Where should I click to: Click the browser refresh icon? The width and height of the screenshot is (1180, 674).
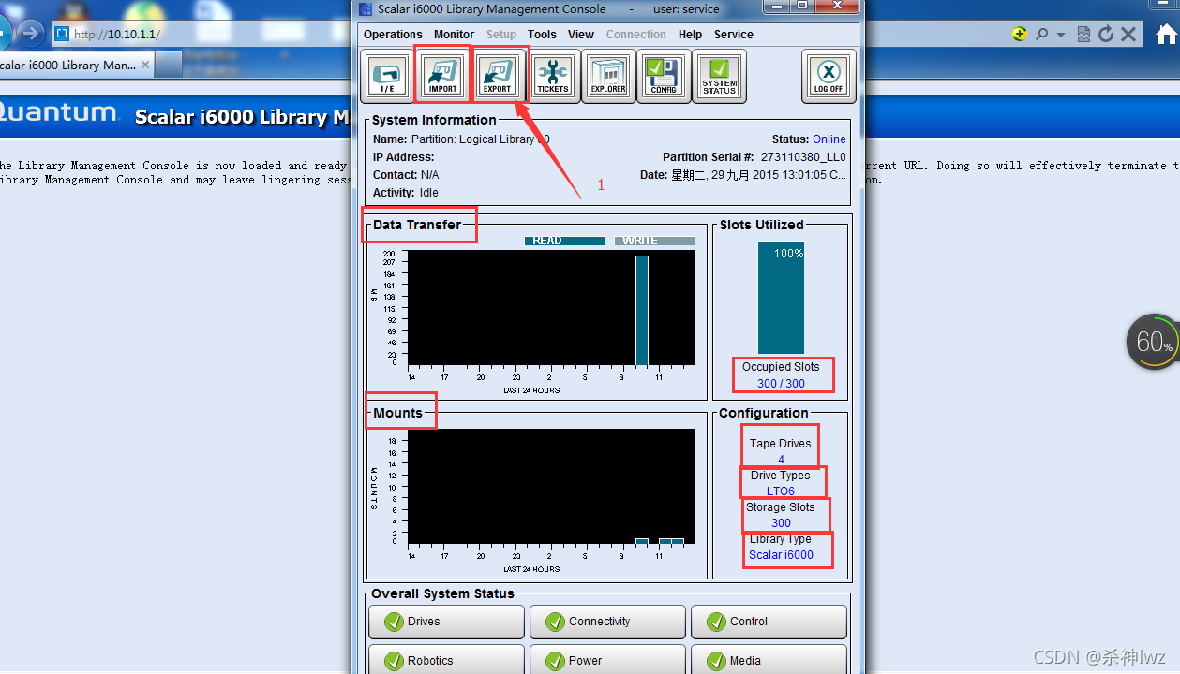pyautogui.click(x=1106, y=35)
